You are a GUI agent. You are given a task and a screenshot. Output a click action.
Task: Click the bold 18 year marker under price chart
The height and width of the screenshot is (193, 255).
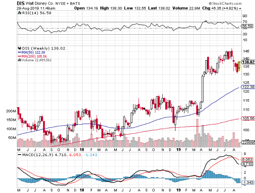coord(82,150)
